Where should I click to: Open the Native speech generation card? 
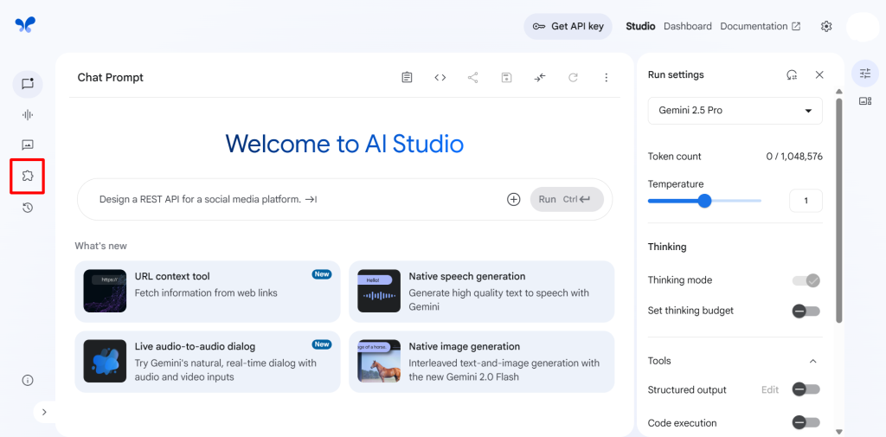(481, 291)
